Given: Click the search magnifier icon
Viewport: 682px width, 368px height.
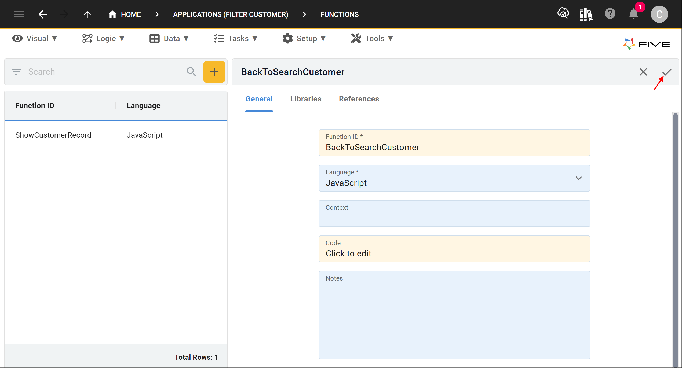Looking at the screenshot, I should coord(191,71).
